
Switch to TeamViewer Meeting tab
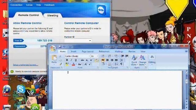coord(53,16)
